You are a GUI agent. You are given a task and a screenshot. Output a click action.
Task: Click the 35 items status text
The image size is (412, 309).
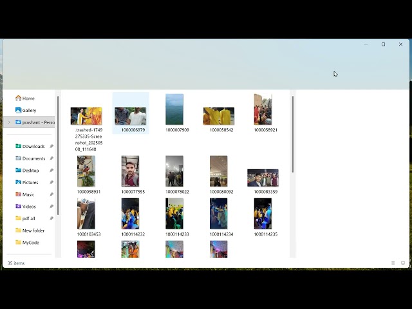pyautogui.click(x=16, y=263)
